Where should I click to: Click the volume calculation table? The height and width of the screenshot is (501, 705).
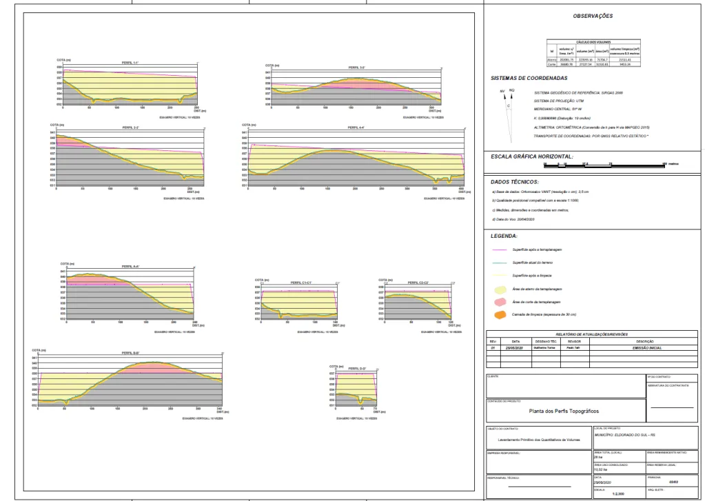tap(593, 53)
